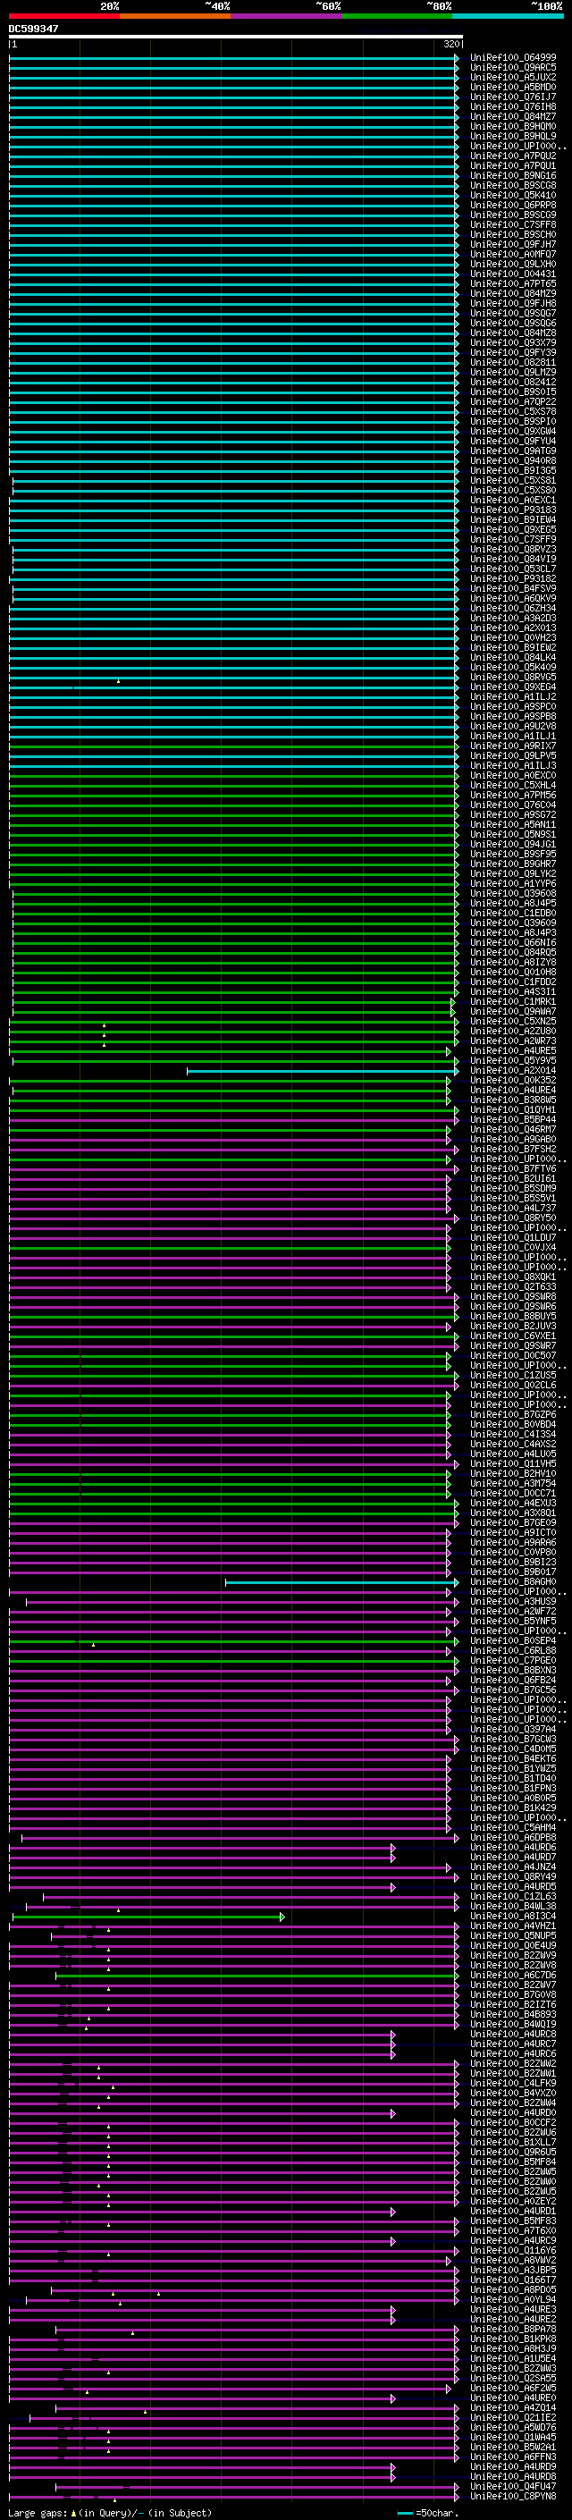Select label UniRef100_Q8RY50

(513, 1218)
